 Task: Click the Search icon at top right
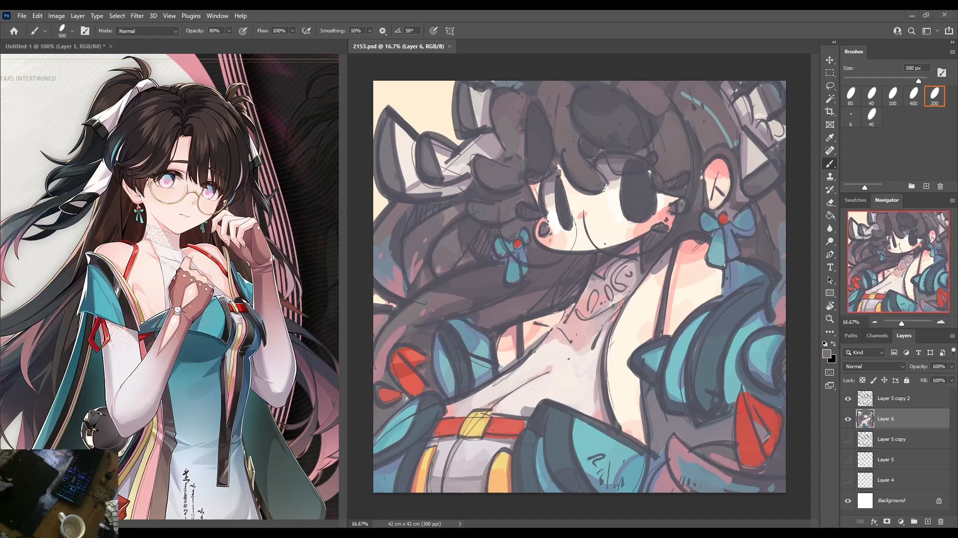(912, 31)
